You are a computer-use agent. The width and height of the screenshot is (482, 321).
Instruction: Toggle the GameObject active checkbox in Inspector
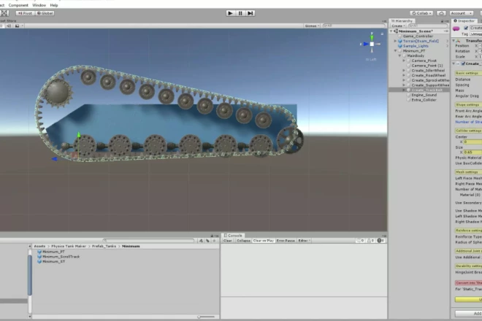pyautogui.click(x=464, y=28)
